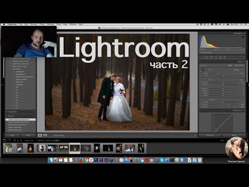
Task: Select the highlighted forest wedding filmstrip thumbnail
Action: (x=75, y=148)
